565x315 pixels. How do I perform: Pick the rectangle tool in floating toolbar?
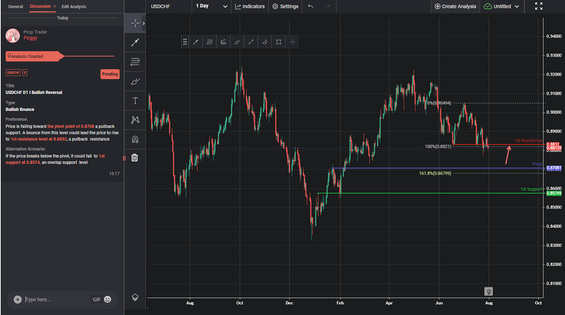[x=278, y=42]
